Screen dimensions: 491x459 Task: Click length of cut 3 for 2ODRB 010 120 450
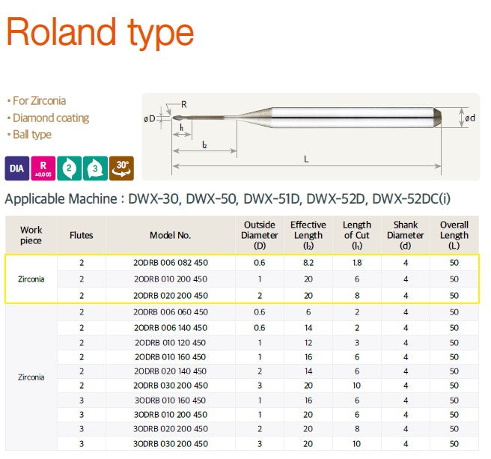pos(357,343)
